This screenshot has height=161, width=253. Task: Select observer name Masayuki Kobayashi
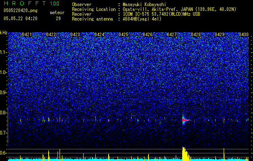pyautogui.click(x=144, y=4)
